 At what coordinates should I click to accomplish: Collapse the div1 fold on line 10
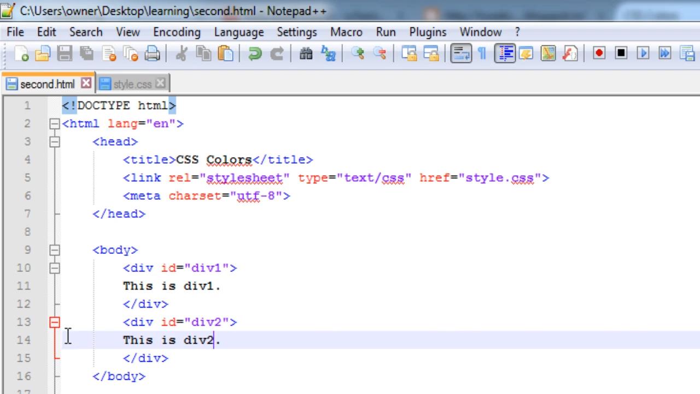[x=54, y=268]
